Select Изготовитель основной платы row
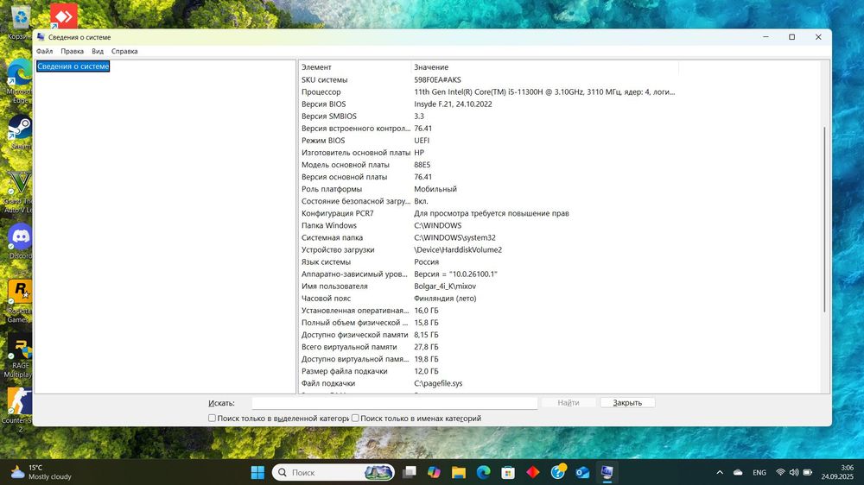 point(489,153)
